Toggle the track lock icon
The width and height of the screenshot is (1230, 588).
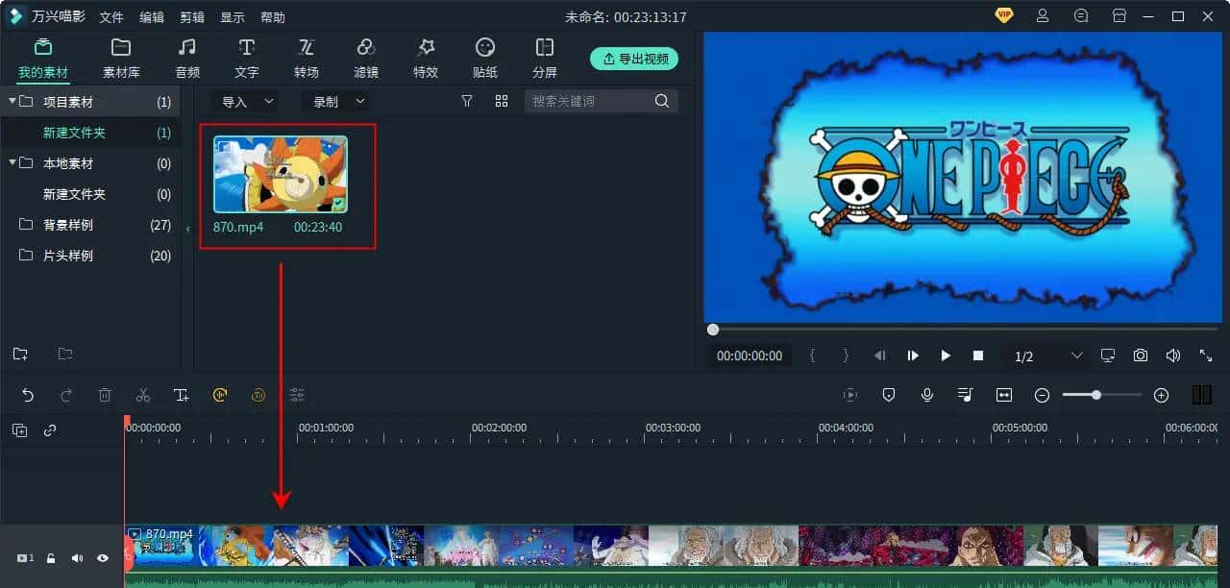[x=50, y=557]
